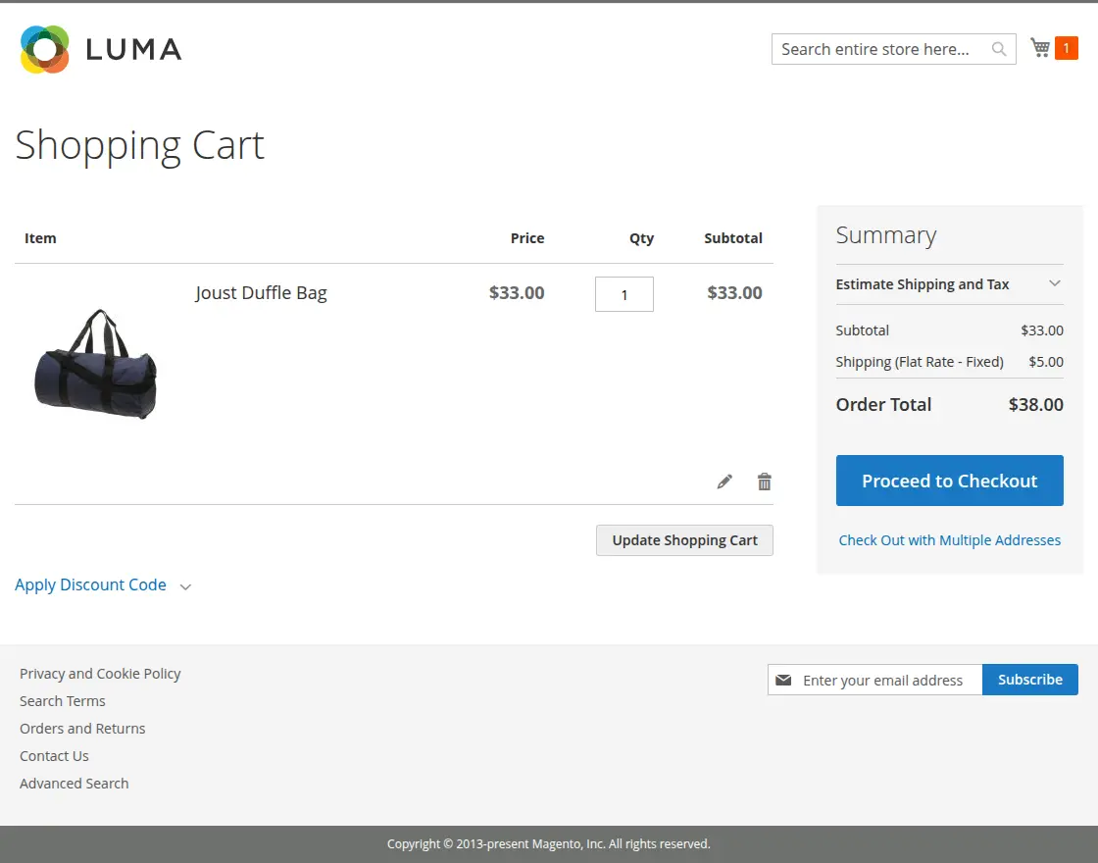Screen dimensions: 1098x863
Task: Click Update Shopping Cart button
Action: [684, 540]
